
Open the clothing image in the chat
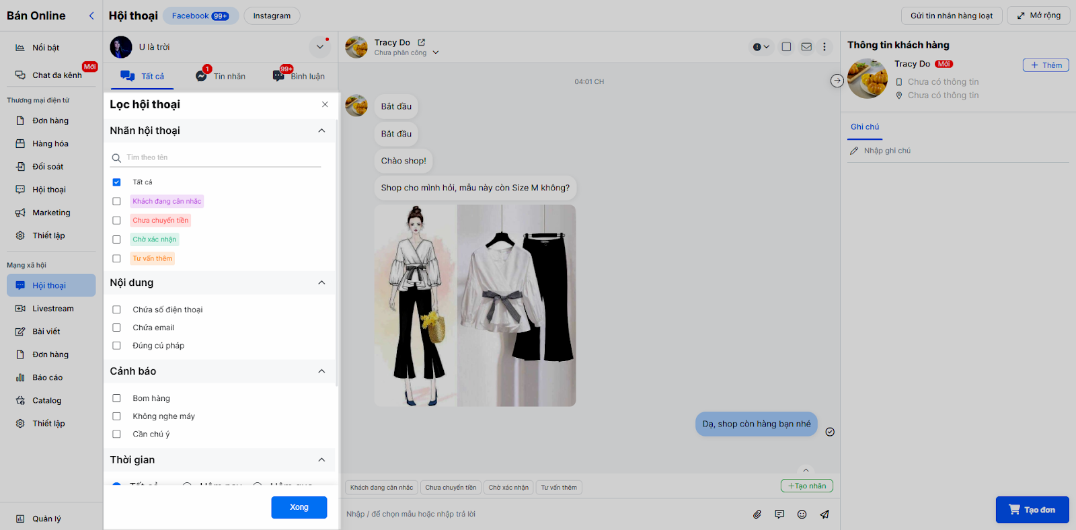tap(475, 305)
